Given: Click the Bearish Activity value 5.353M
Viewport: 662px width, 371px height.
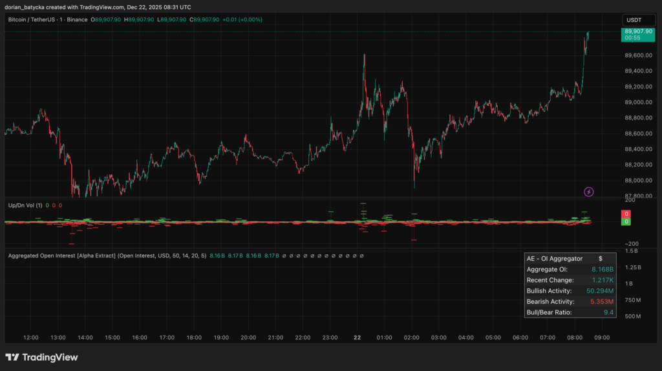Looking at the screenshot, I should [600, 302].
